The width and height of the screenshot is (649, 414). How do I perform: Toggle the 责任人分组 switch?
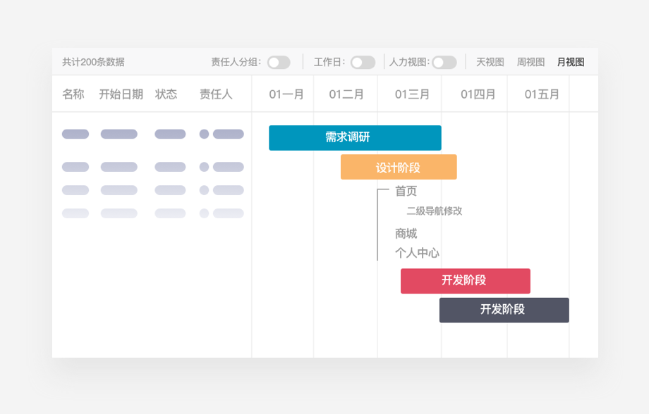tap(278, 63)
